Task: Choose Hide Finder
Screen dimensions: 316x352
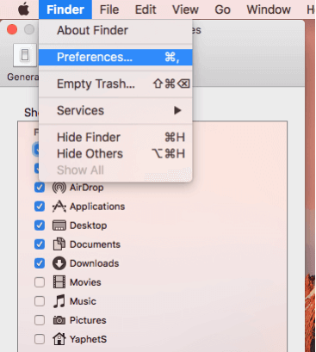Action: (x=115, y=137)
